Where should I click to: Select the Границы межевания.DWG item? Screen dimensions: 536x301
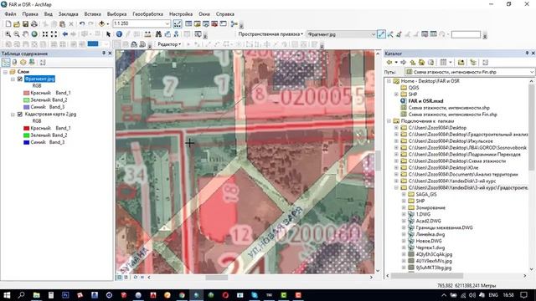pos(444,227)
